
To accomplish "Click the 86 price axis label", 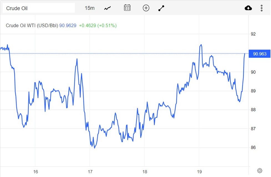I will 253,148.
